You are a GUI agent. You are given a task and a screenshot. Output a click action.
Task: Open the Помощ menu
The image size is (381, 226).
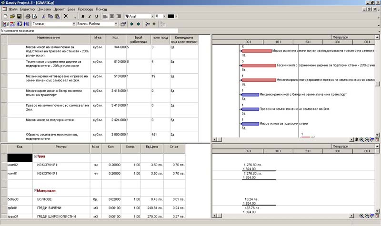pos(101,9)
